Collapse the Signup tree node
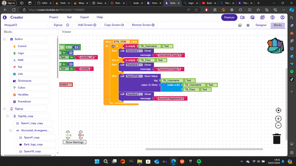Viewport: 296px width, 166px height. [x=4, y=109]
